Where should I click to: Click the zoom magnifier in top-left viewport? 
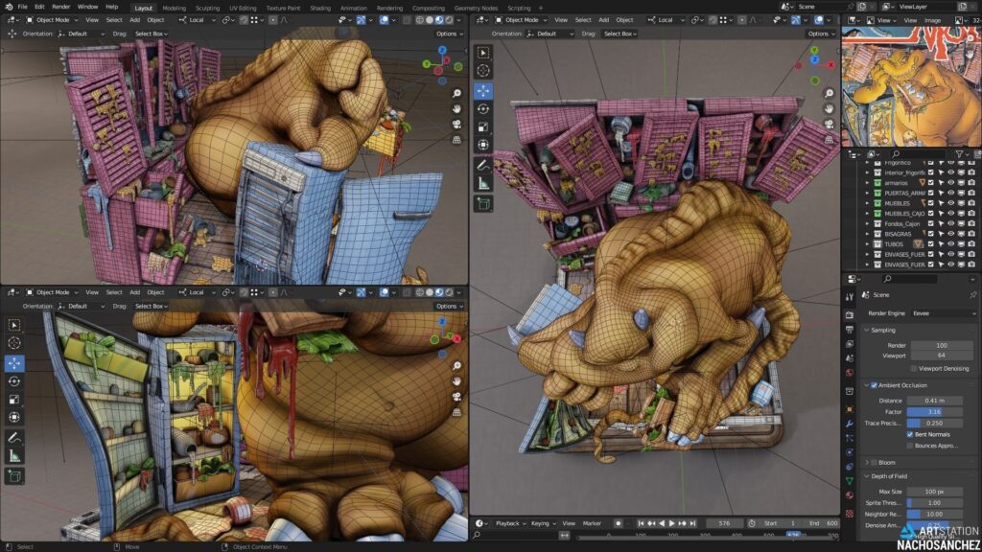pos(457,93)
